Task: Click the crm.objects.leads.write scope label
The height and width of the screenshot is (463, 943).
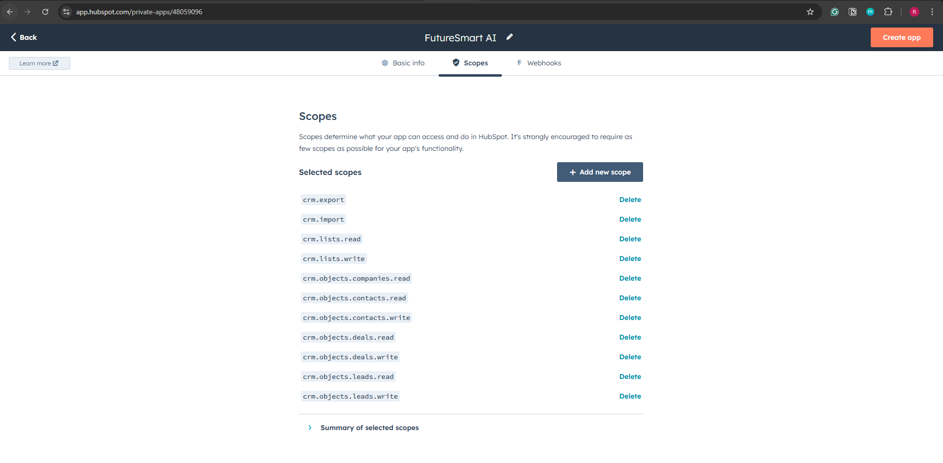Action: tap(351, 396)
